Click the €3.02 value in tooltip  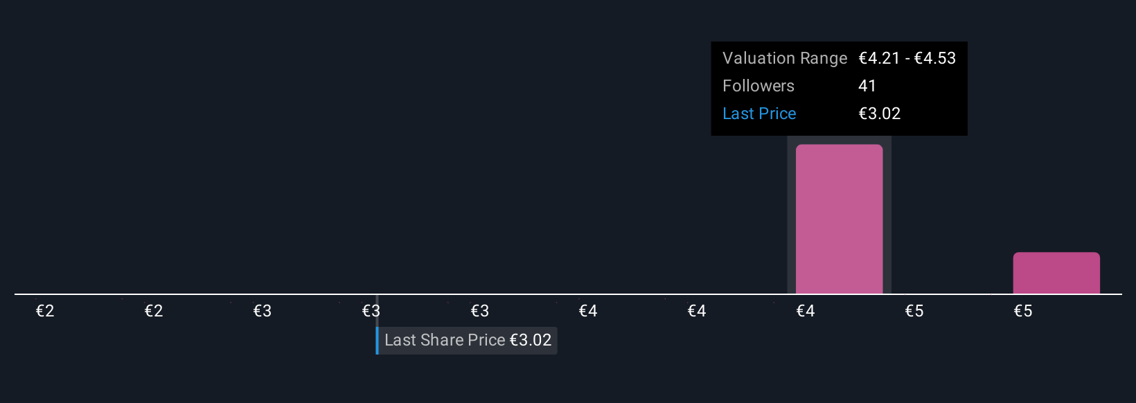click(x=879, y=114)
